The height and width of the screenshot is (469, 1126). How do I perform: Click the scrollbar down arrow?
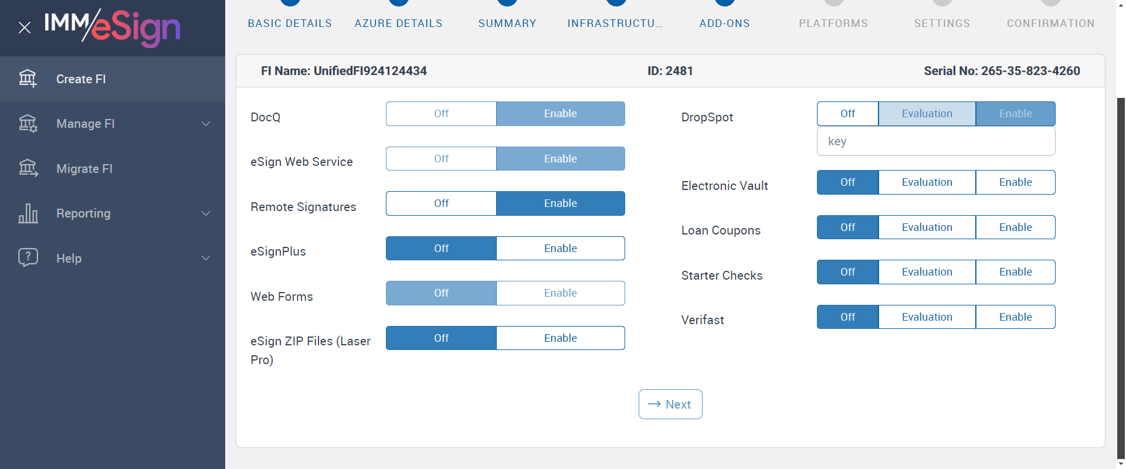tap(1121, 464)
